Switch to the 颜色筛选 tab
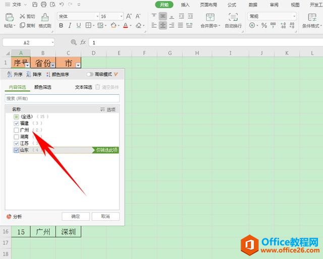This screenshot has width=323, height=259. [43, 87]
